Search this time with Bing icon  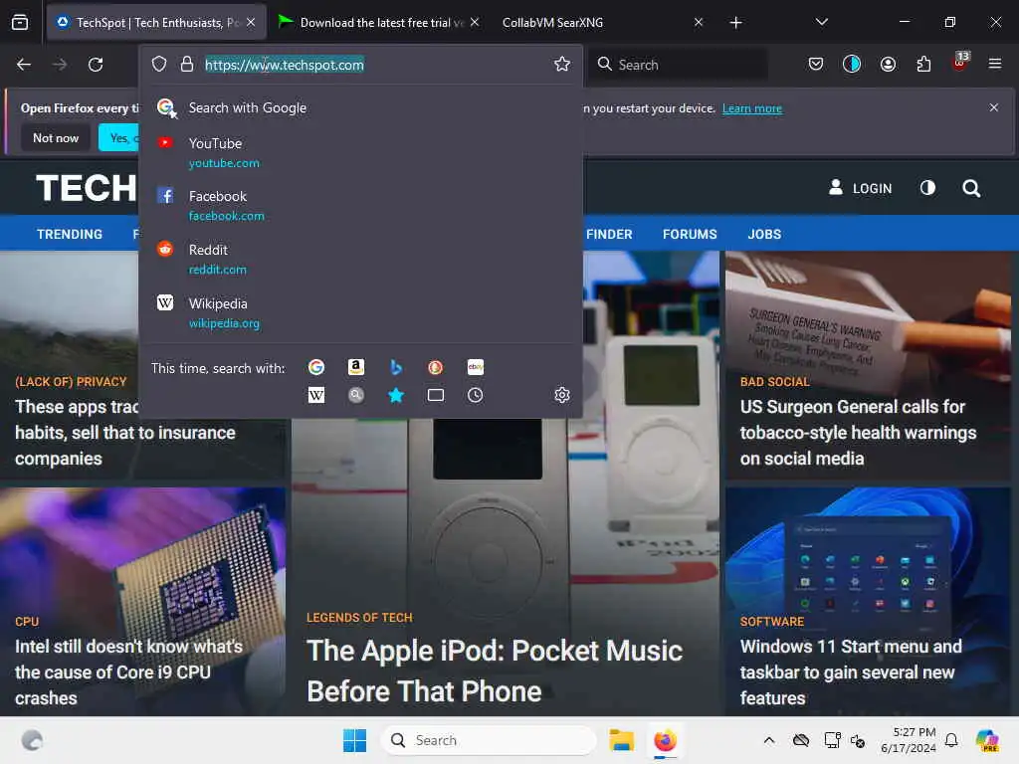tap(396, 368)
